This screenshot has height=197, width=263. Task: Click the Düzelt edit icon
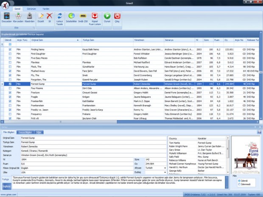pos(41,16)
